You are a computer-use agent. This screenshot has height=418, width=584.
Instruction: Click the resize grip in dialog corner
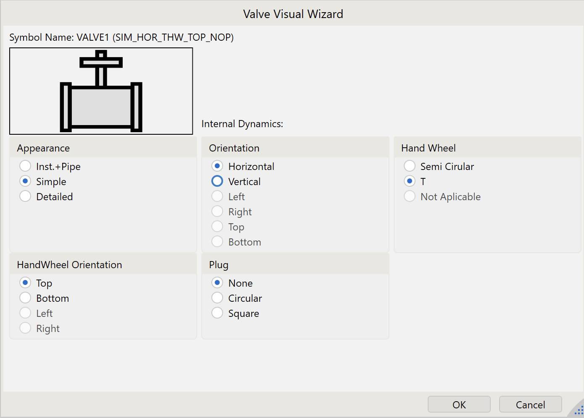coord(578,411)
